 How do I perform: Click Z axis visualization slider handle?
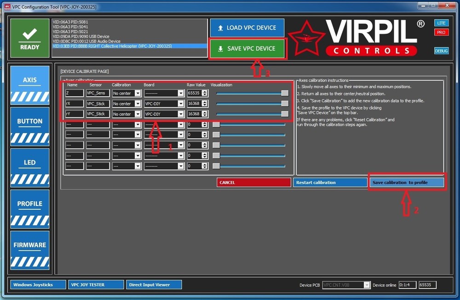pyautogui.click(x=285, y=93)
